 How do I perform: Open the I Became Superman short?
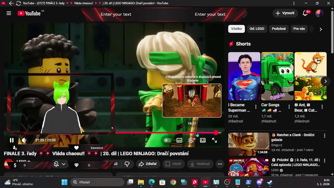pos(244,76)
